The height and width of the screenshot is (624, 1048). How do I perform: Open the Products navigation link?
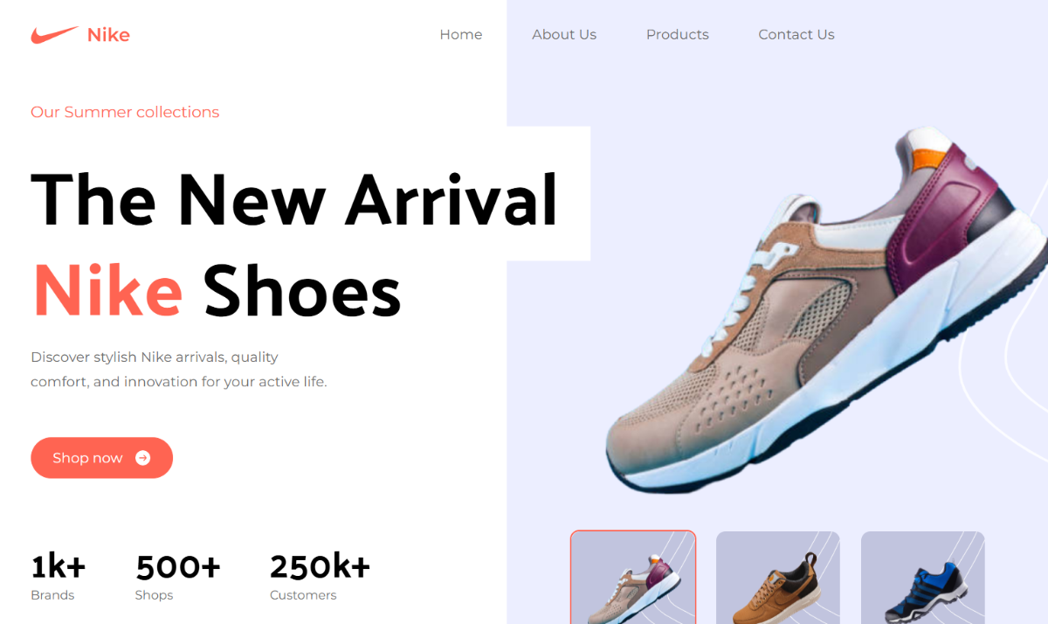tap(678, 35)
